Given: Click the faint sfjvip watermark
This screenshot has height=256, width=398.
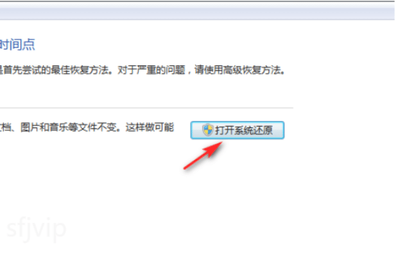Looking at the screenshot, I should [x=37, y=229].
